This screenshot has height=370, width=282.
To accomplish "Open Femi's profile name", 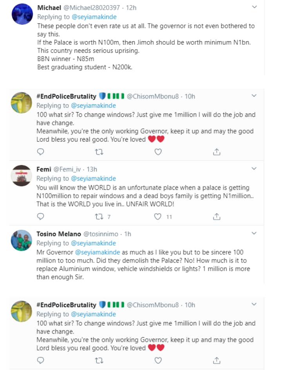I will click(x=43, y=169).
